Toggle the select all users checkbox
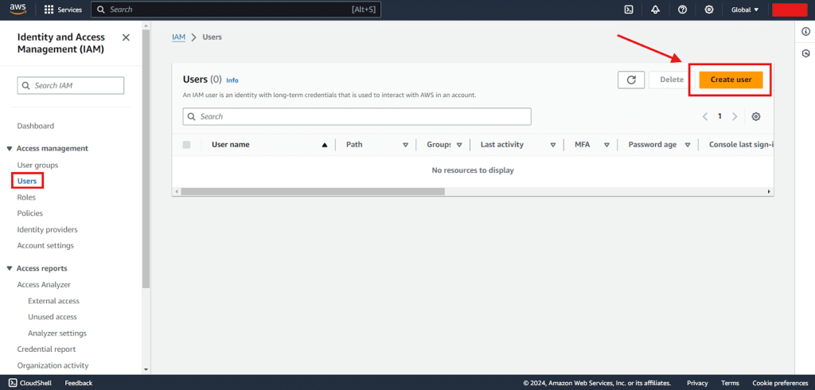The width and height of the screenshot is (815, 390). pos(187,145)
